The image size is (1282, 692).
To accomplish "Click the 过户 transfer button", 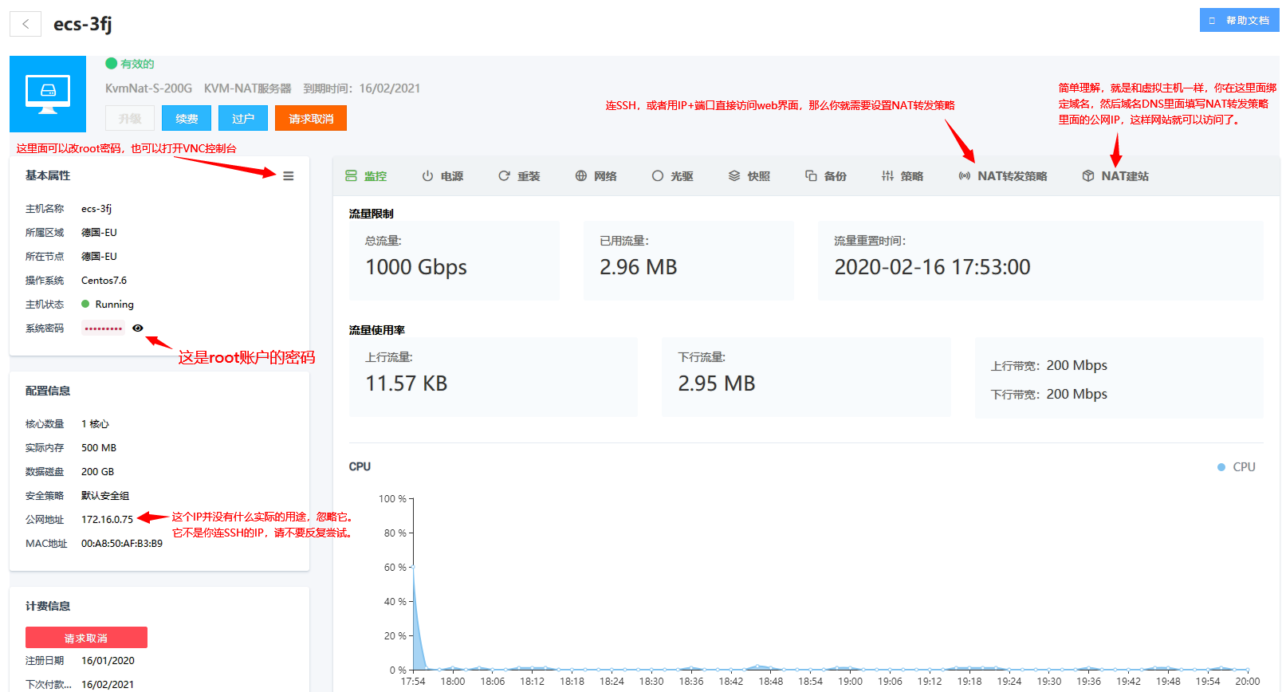I will pos(243,118).
